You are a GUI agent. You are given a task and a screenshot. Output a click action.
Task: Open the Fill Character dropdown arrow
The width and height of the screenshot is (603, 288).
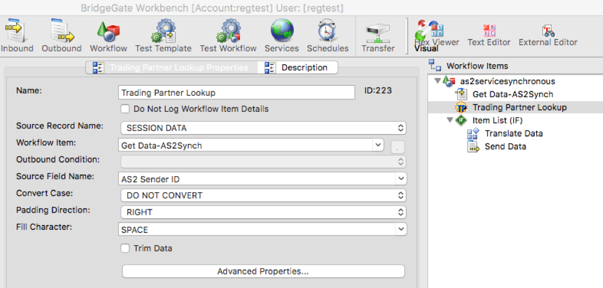pos(401,229)
